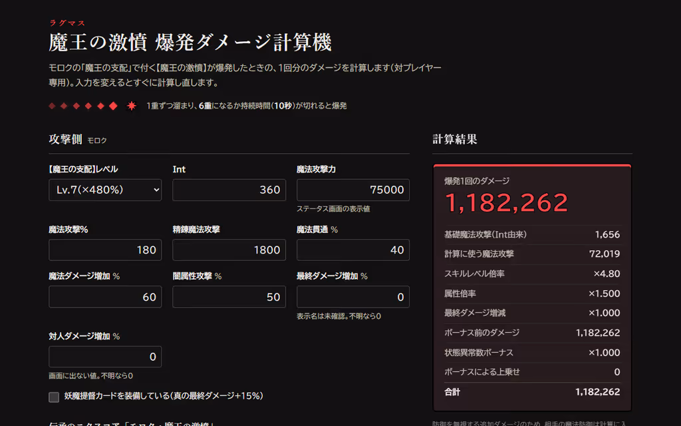Click the stack description "1重ずつ溜まり、6重になるか…" text
The image size is (681, 426).
[246, 106]
